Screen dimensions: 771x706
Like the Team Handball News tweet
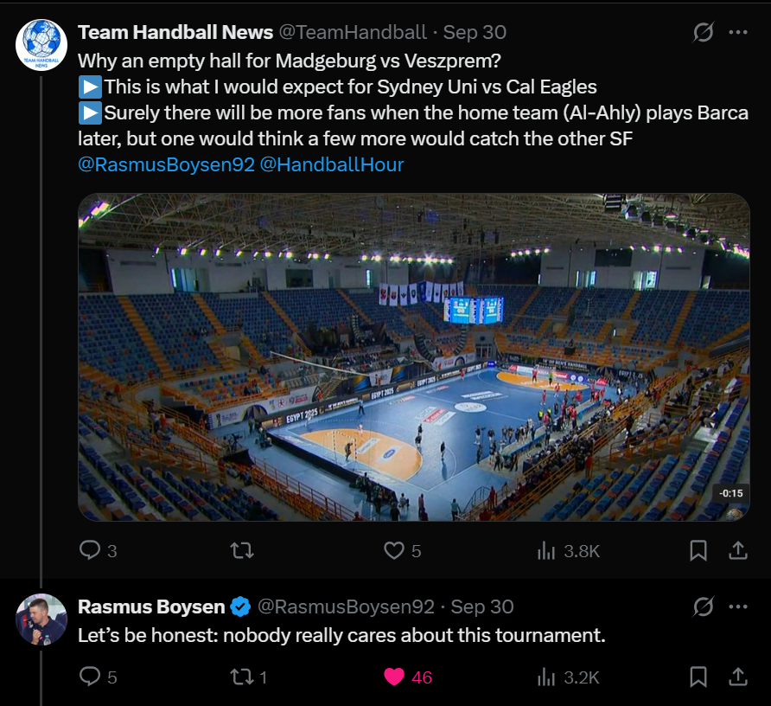tap(394, 550)
